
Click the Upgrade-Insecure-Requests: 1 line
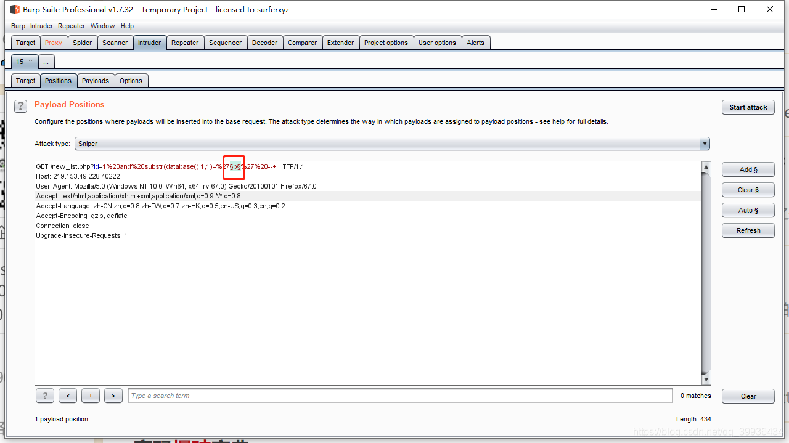(x=81, y=235)
